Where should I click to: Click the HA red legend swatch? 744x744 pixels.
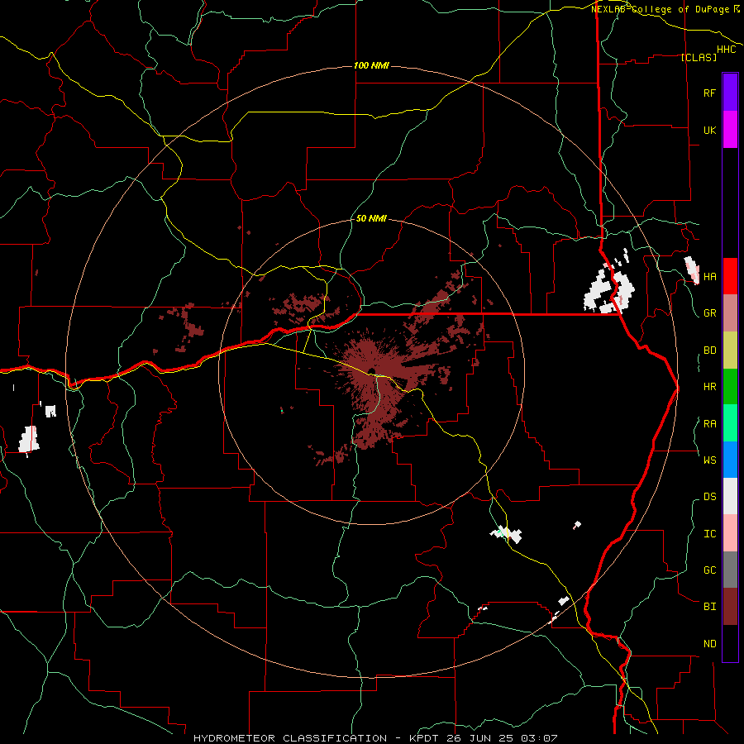pos(730,276)
